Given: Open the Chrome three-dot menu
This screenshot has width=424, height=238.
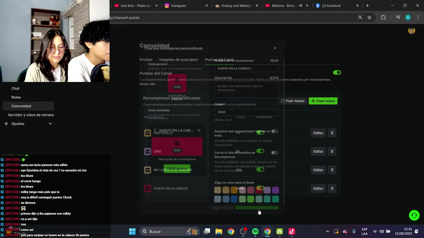Looking at the screenshot, I should point(418,18).
